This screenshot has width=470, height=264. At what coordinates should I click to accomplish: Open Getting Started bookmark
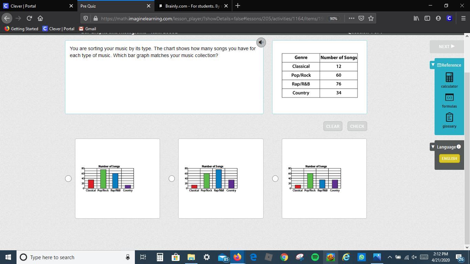tap(21, 29)
